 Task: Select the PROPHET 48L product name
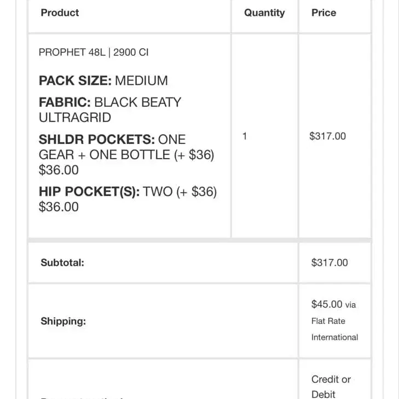click(x=94, y=53)
